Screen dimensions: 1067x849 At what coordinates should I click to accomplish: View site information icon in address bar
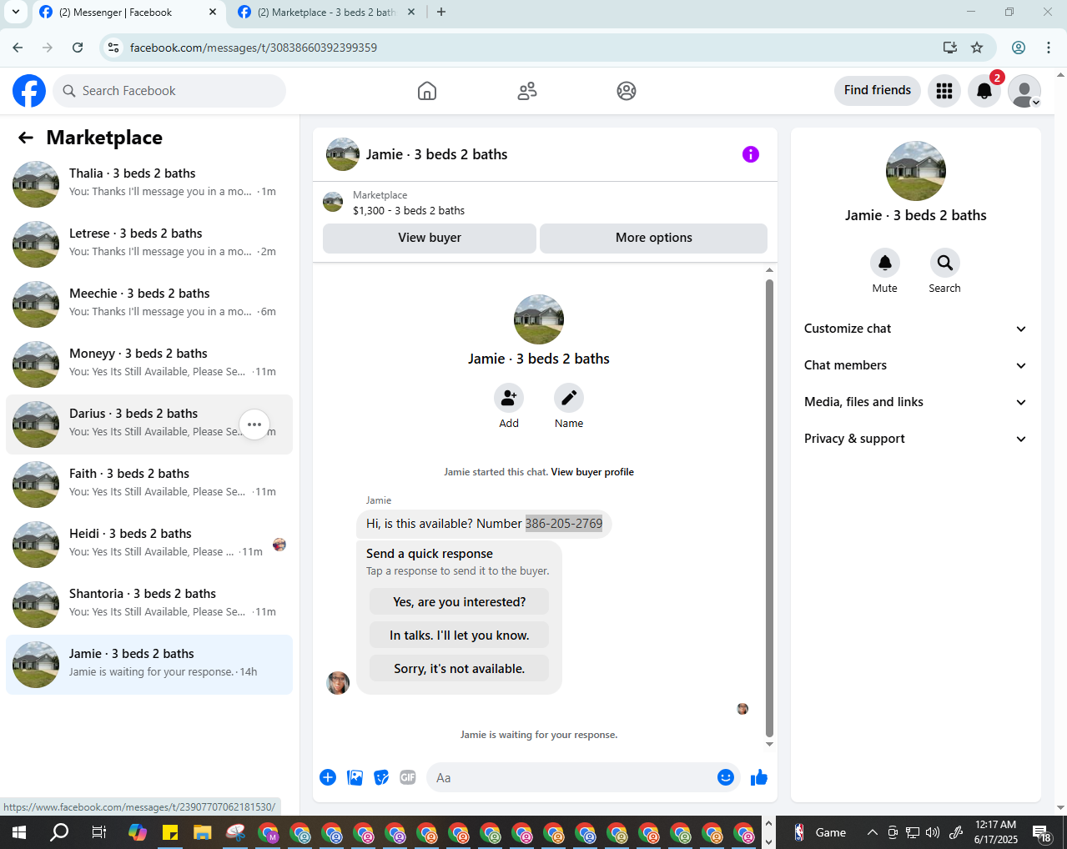click(114, 48)
